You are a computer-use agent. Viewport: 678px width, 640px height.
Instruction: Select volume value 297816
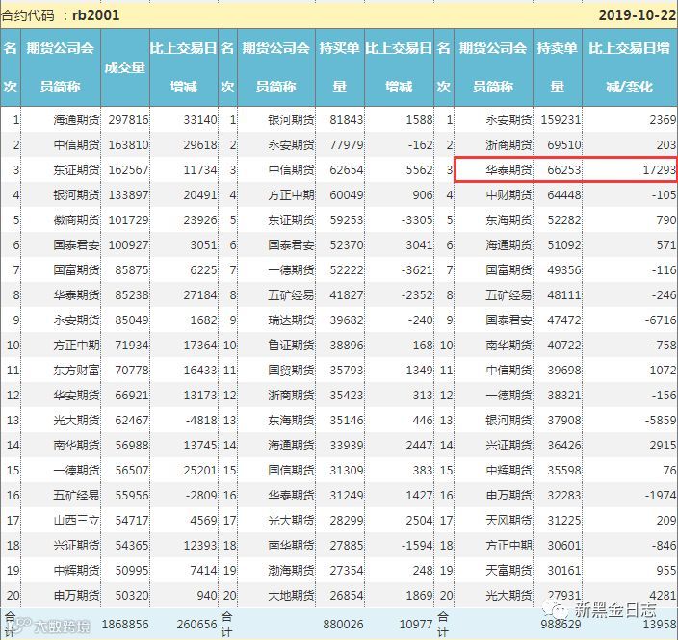tap(128, 119)
